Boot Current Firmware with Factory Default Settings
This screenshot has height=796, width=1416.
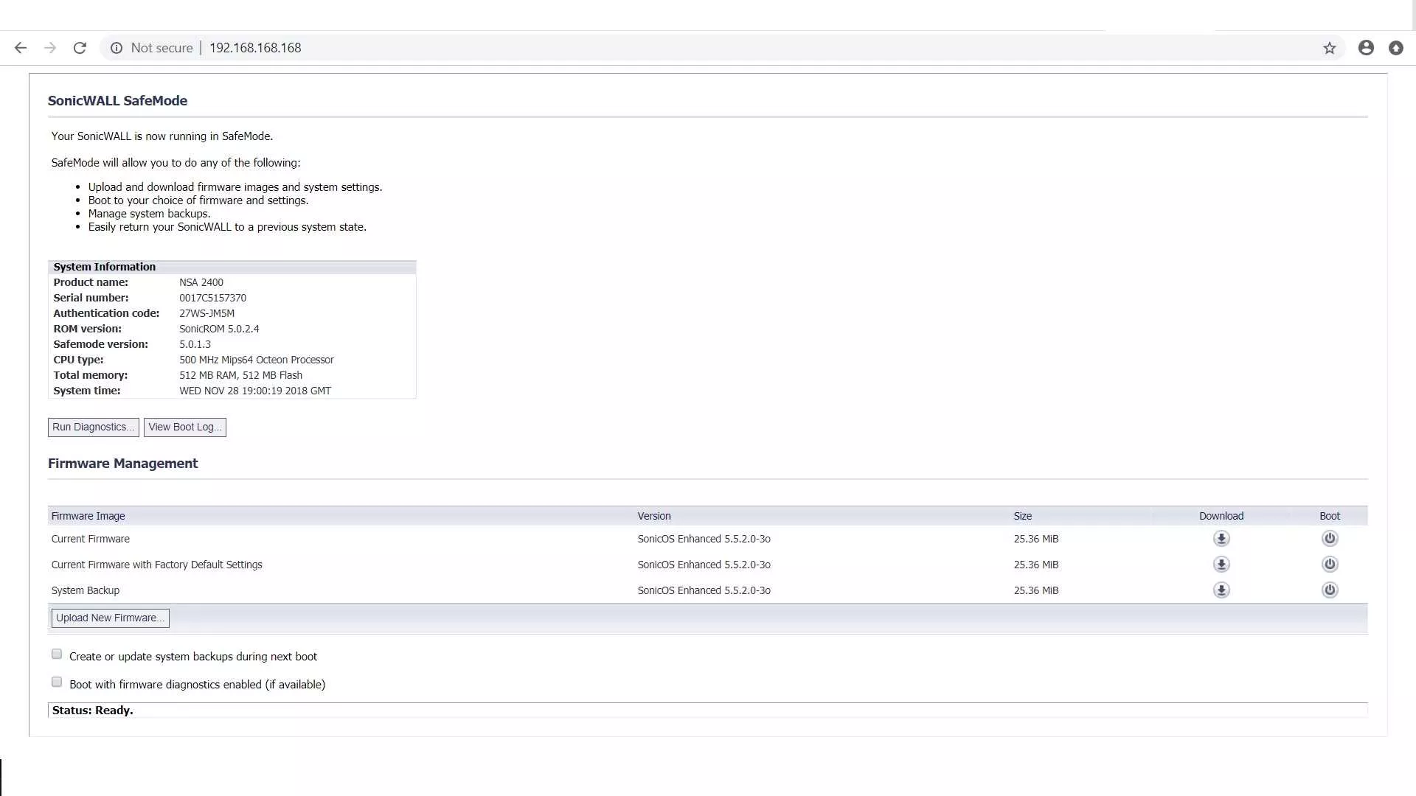click(1330, 565)
